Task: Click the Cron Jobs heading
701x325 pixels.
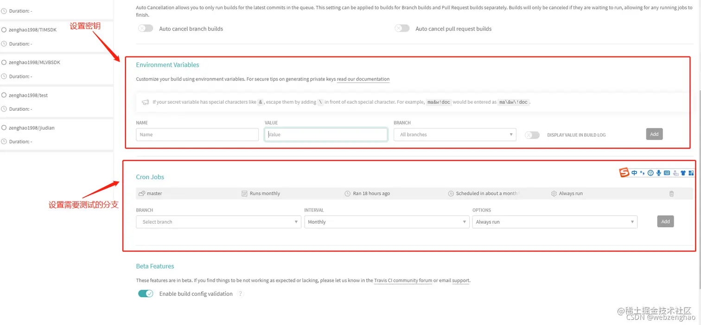Action: [150, 177]
